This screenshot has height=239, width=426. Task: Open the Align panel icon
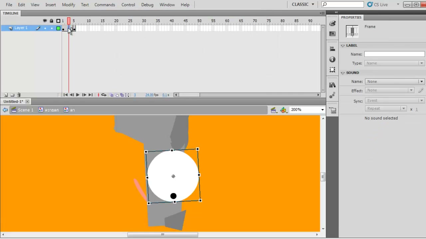332,49
